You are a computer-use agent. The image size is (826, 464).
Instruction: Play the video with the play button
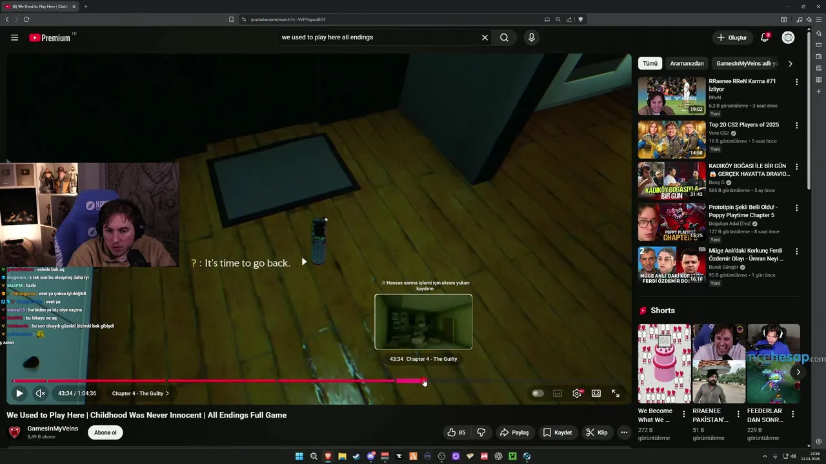point(19,393)
